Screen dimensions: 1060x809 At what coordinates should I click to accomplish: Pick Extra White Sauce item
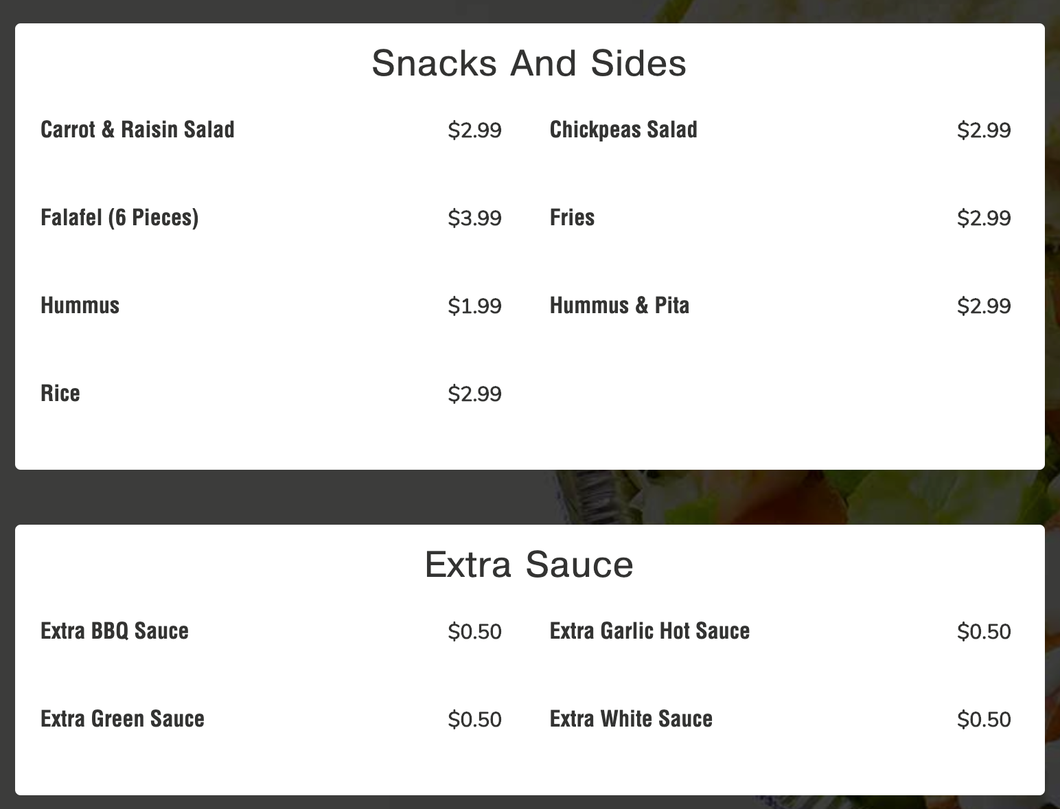tap(631, 719)
